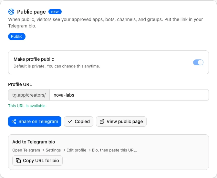Click the globe icon beside Public page

(x=11, y=12)
